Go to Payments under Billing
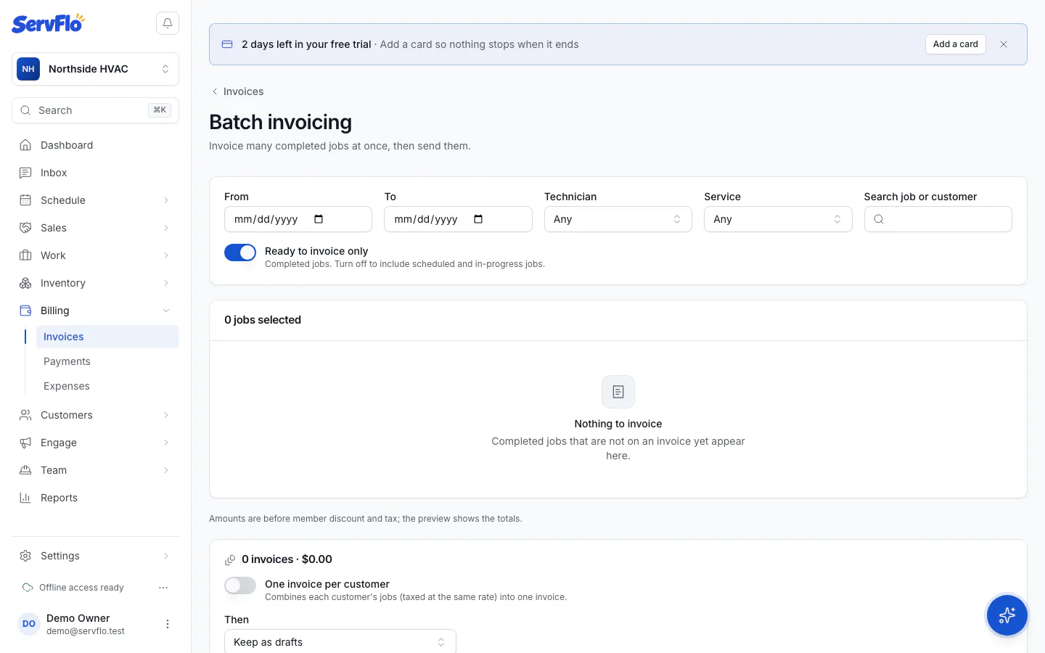The image size is (1045, 653). point(107,361)
